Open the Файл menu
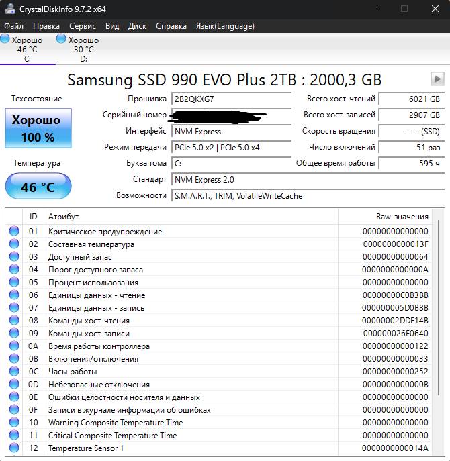 click(13, 26)
